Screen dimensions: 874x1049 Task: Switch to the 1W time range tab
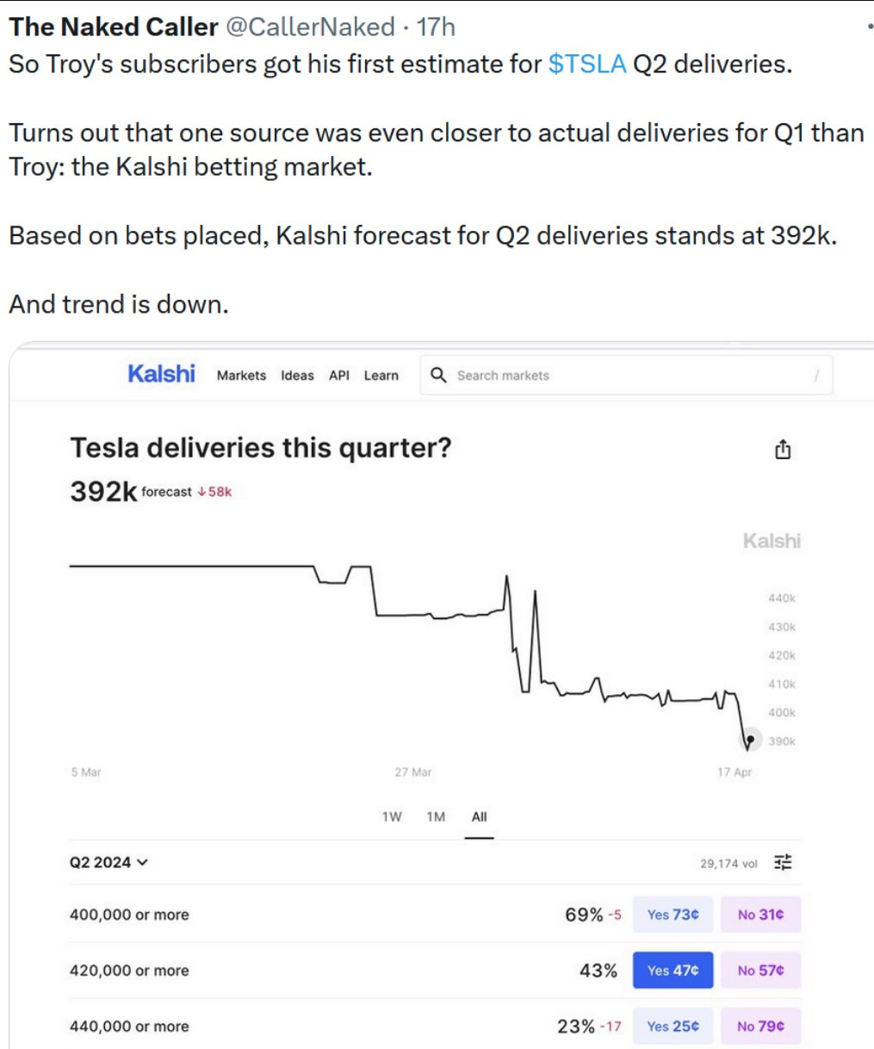392,816
